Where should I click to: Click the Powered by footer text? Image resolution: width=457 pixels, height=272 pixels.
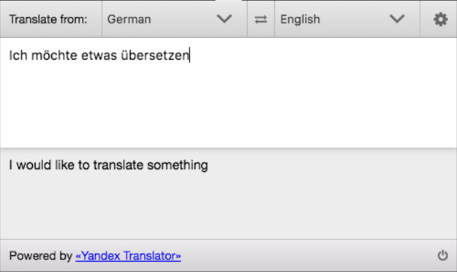[x=40, y=256]
